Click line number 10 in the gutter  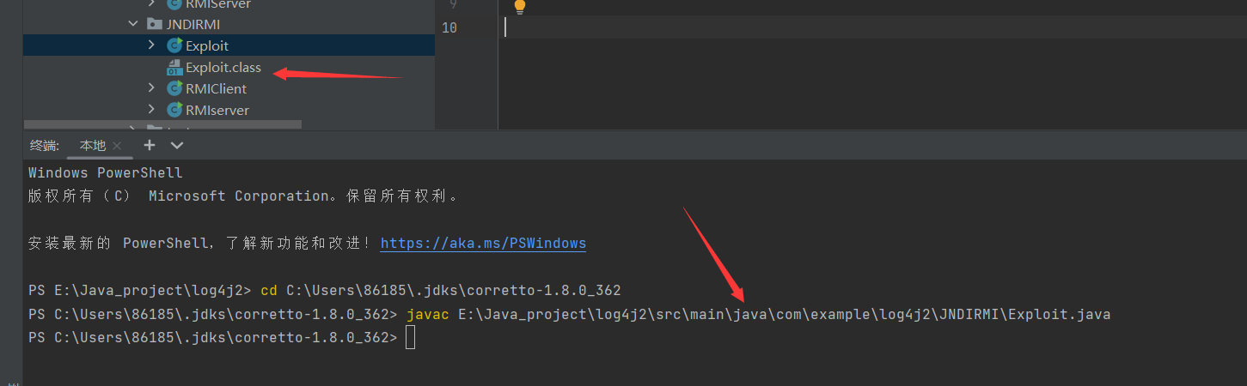click(449, 27)
